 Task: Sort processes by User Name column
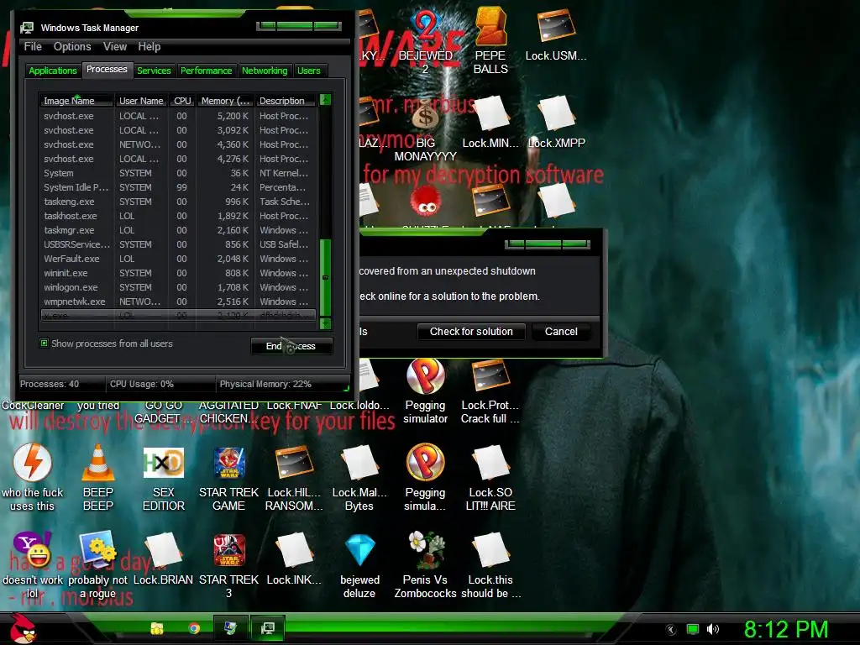(x=141, y=101)
